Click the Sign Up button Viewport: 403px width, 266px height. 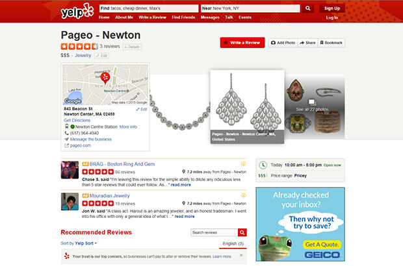[x=331, y=8]
